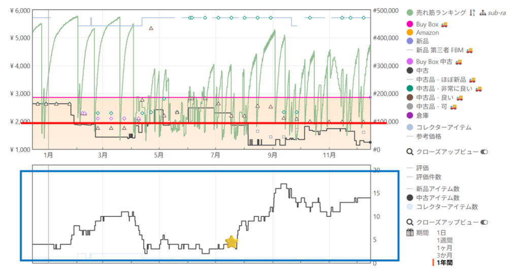The width and height of the screenshot is (520, 277).
Task: Click the yellow star marker on chart
Action: 232,242
